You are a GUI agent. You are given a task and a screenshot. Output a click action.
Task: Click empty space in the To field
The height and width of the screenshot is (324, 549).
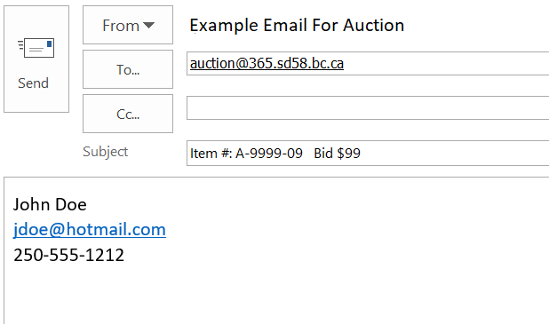445,63
